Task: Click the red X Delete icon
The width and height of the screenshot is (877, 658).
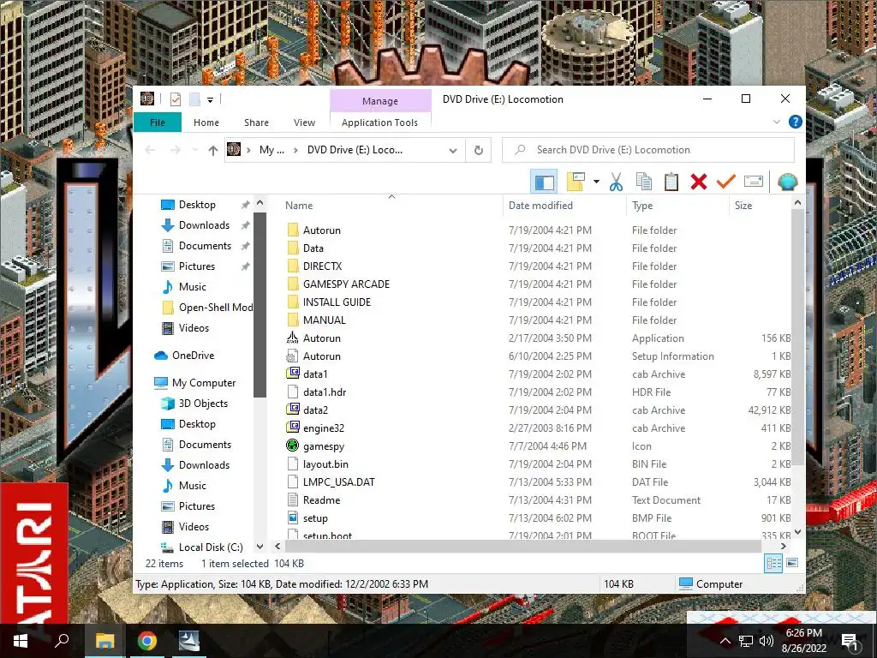Action: pos(699,182)
